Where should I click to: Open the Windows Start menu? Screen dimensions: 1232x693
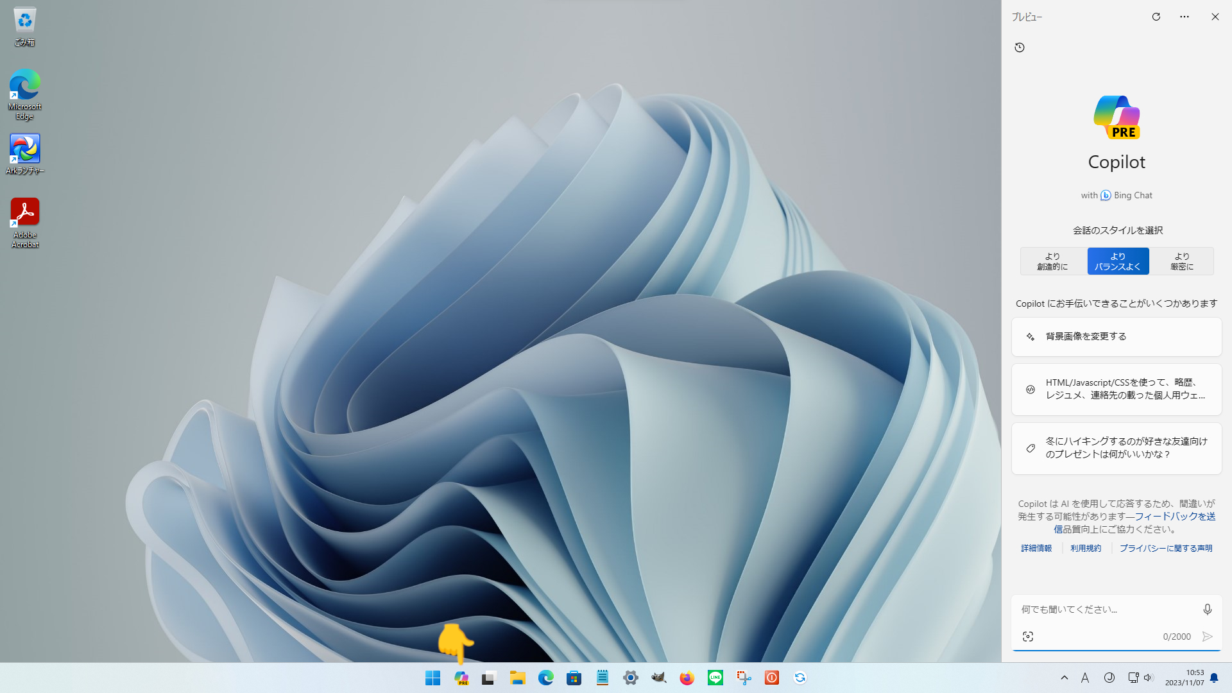(x=432, y=678)
